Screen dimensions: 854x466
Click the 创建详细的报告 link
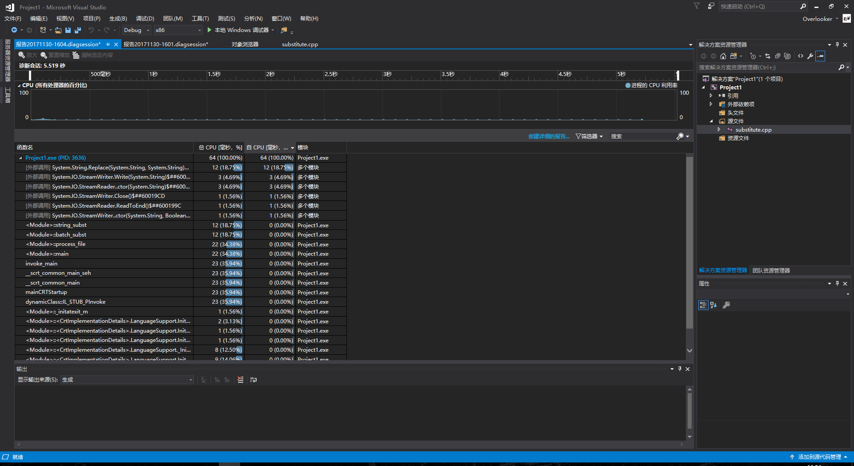tap(548, 137)
